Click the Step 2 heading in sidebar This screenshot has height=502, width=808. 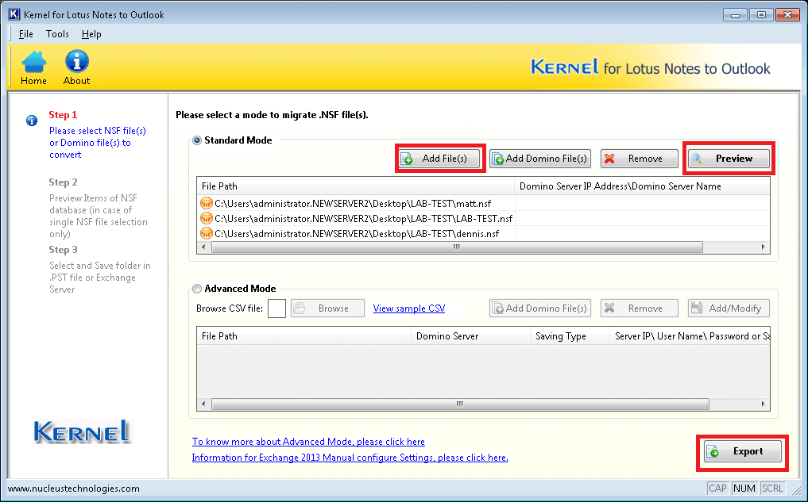63,182
